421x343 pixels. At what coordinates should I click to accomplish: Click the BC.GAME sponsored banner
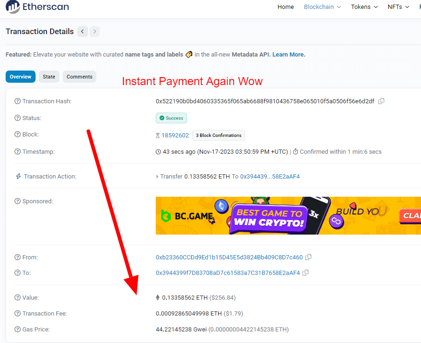click(x=288, y=215)
